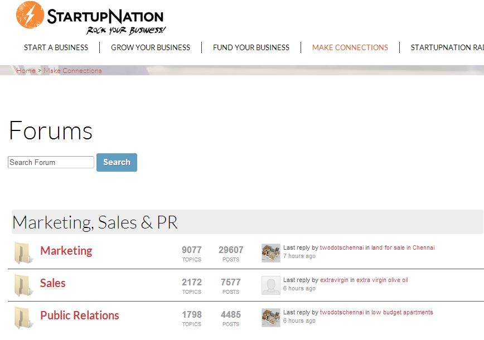Click the avatar thumbnail in the Public Relations row
The width and height of the screenshot is (484, 340).
[x=271, y=317]
